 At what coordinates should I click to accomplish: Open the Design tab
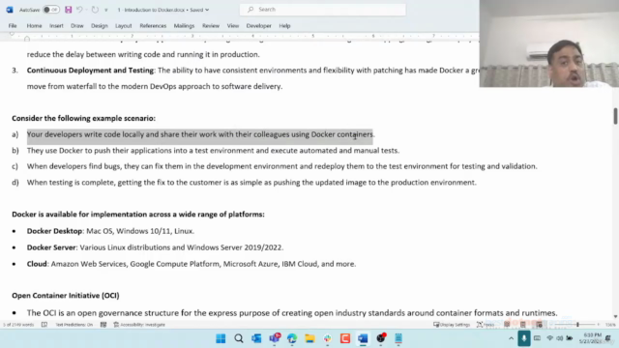[x=100, y=26]
